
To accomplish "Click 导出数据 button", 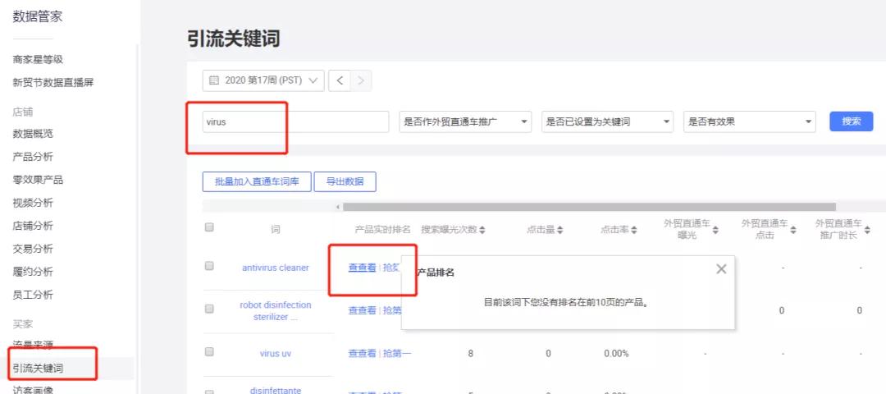I will pyautogui.click(x=345, y=182).
